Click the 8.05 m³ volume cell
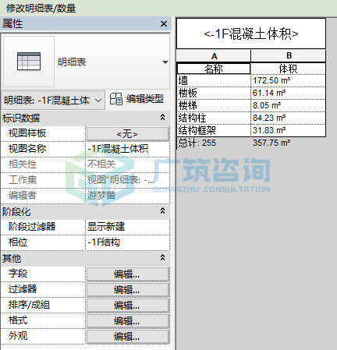Screen dimensions: 337x350 click(288, 105)
